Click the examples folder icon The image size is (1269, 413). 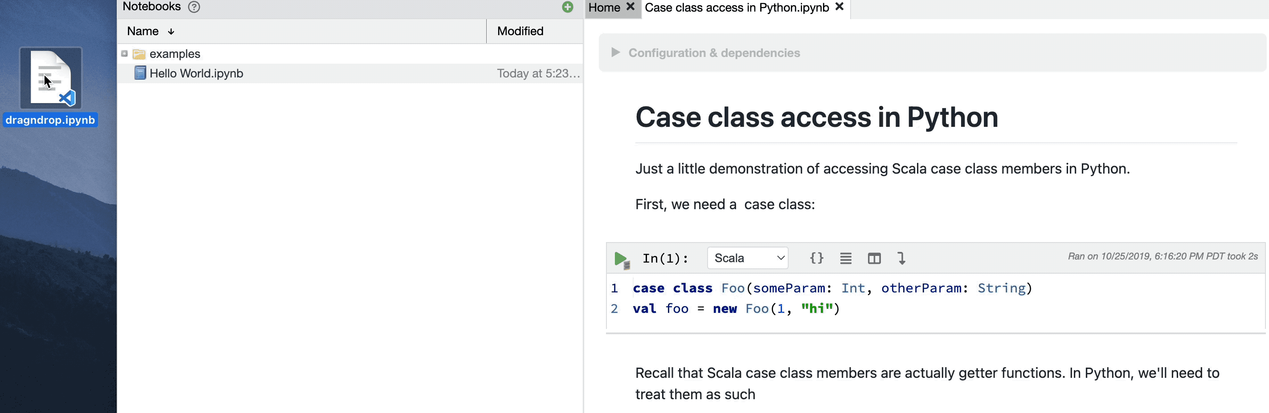(139, 54)
